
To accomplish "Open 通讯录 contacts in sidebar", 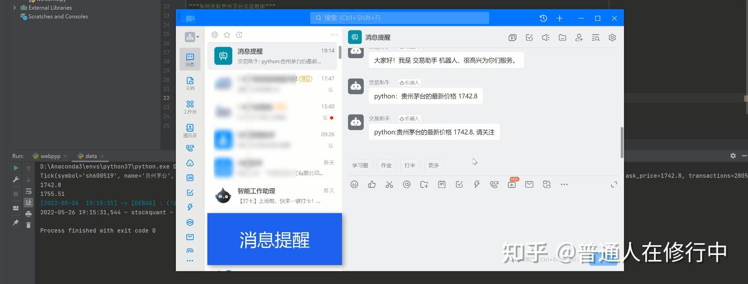I will pyautogui.click(x=190, y=131).
